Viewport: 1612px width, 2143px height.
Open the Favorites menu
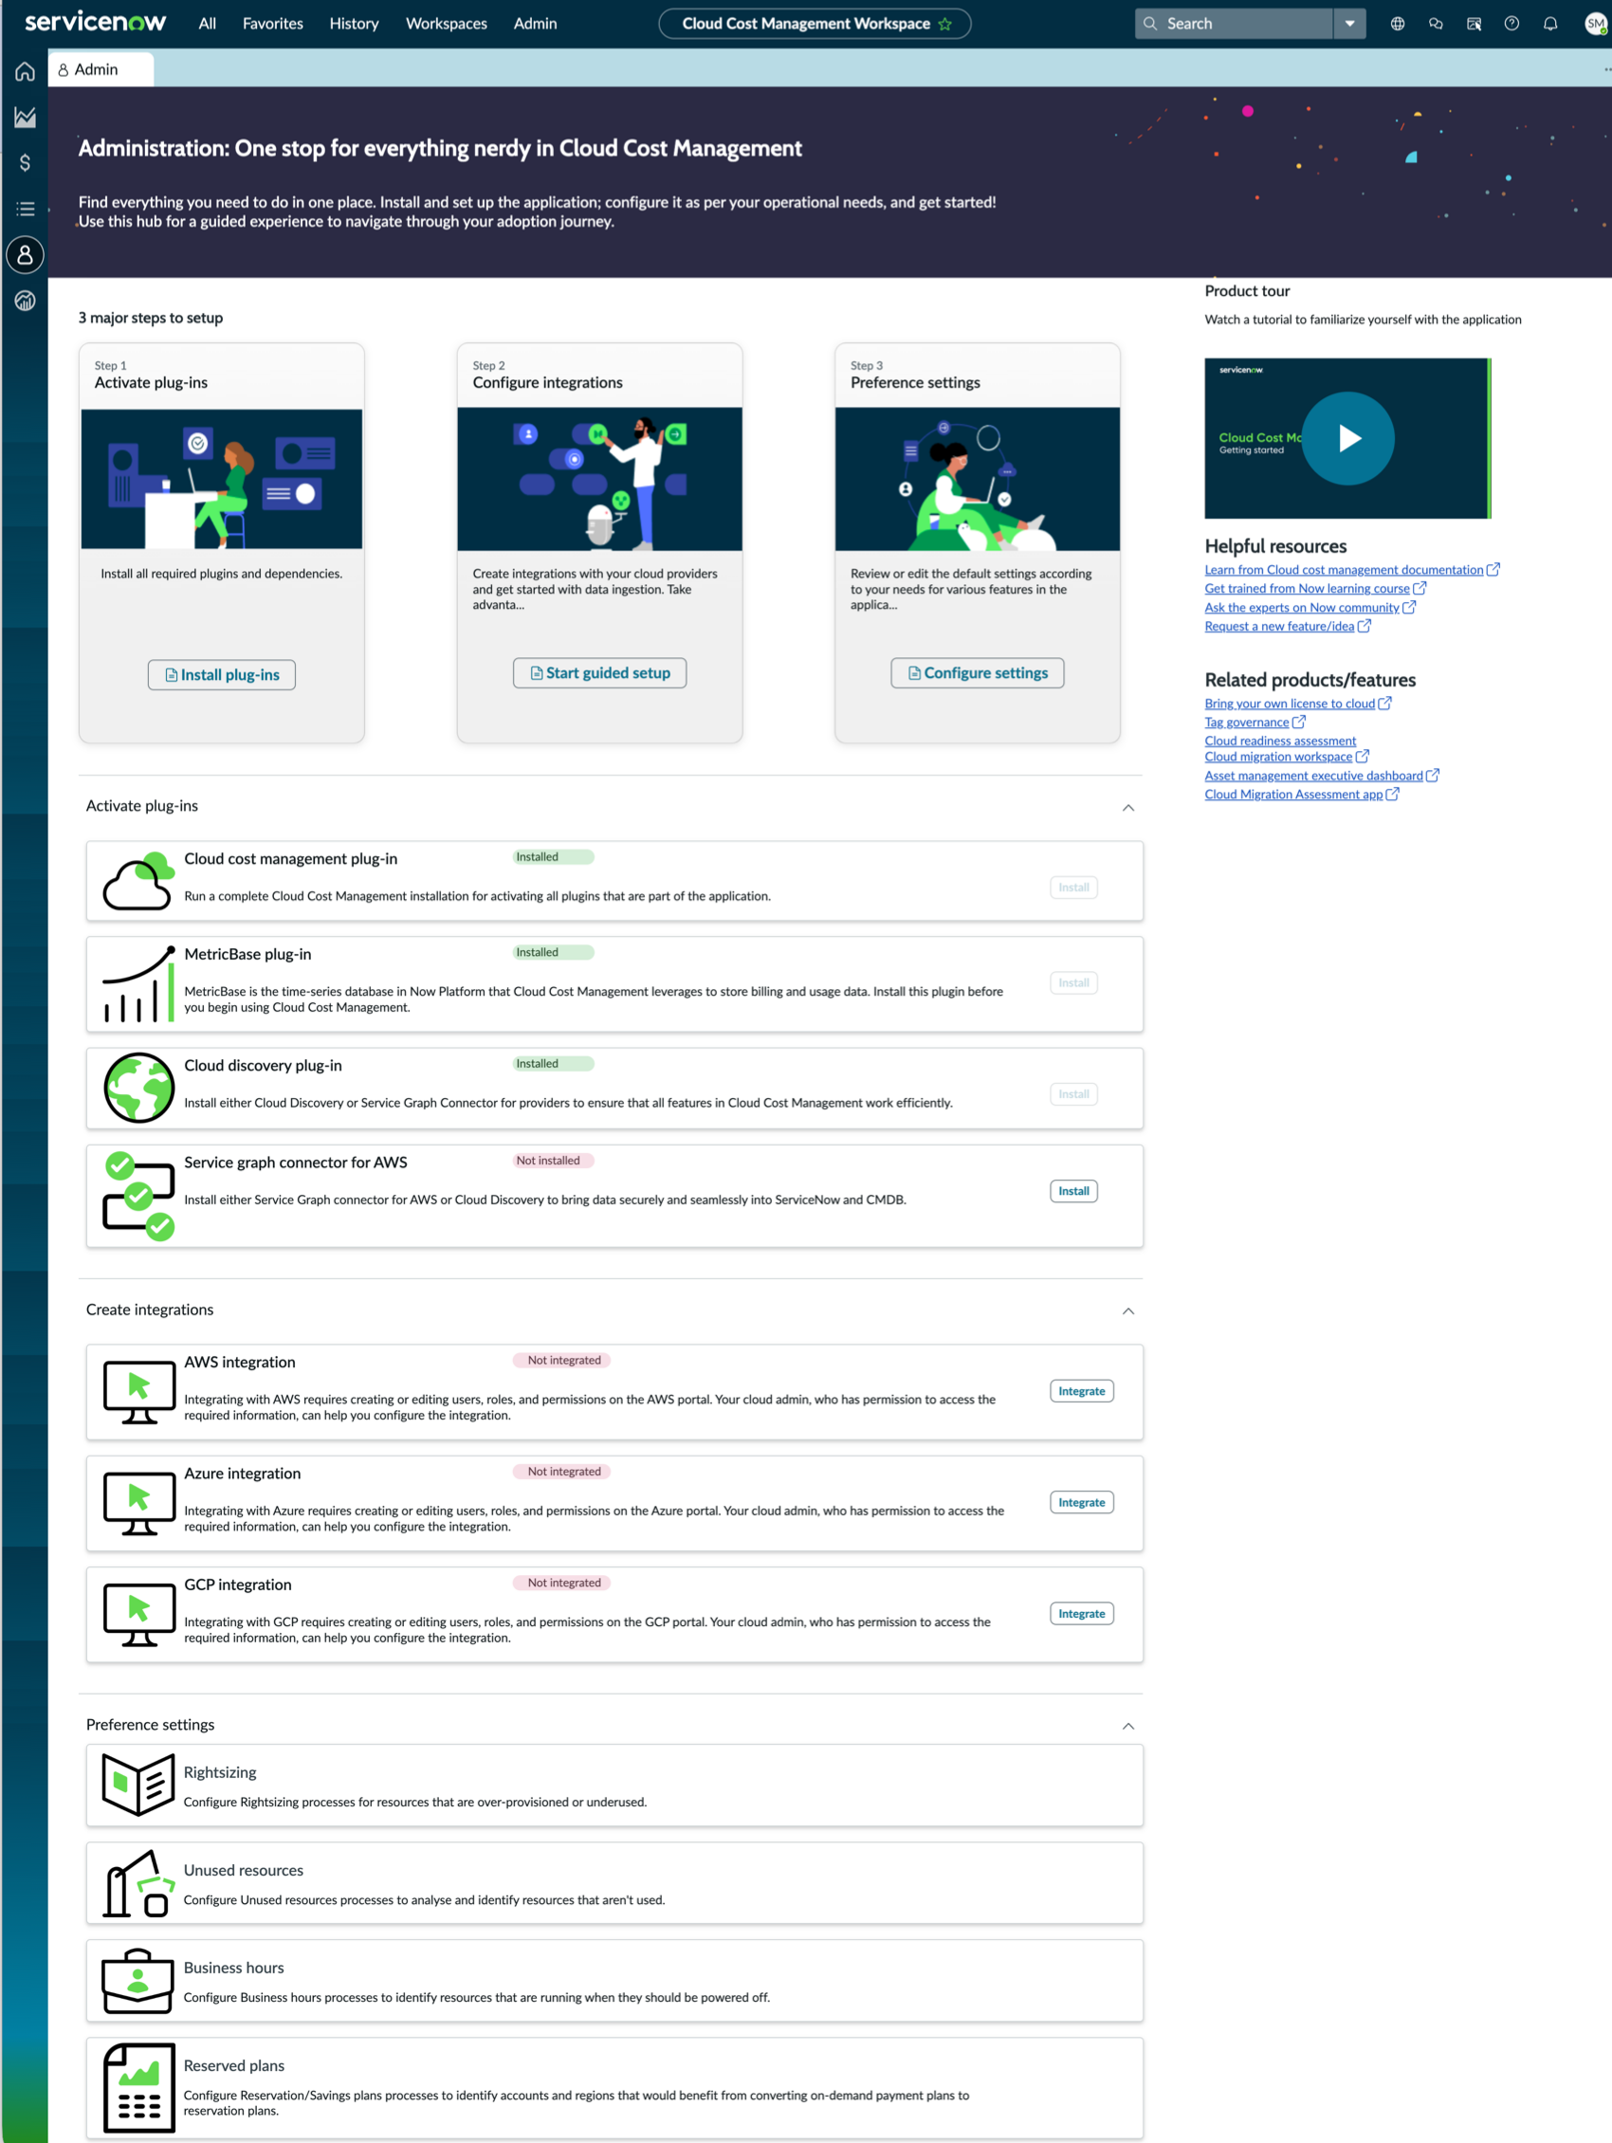272,24
